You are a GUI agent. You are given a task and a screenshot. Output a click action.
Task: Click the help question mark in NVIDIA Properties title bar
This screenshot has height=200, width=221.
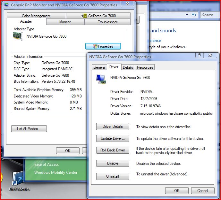pyautogui.click(x=200, y=55)
